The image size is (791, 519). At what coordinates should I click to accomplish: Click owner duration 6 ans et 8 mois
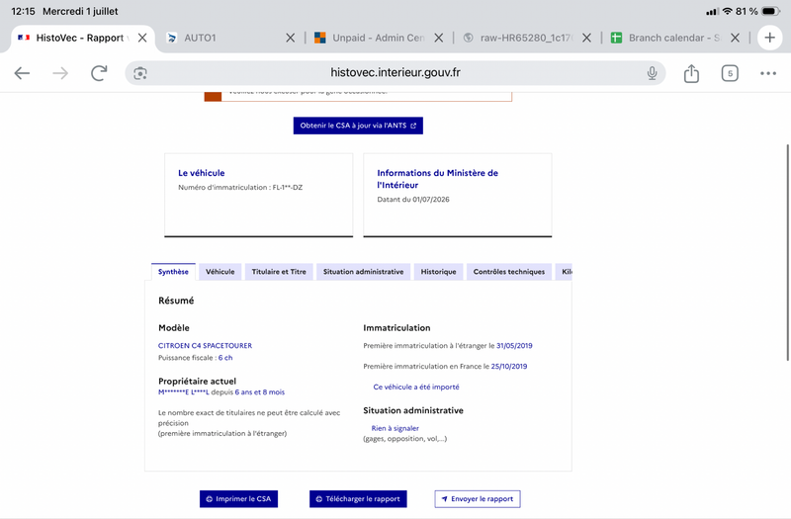(x=259, y=391)
